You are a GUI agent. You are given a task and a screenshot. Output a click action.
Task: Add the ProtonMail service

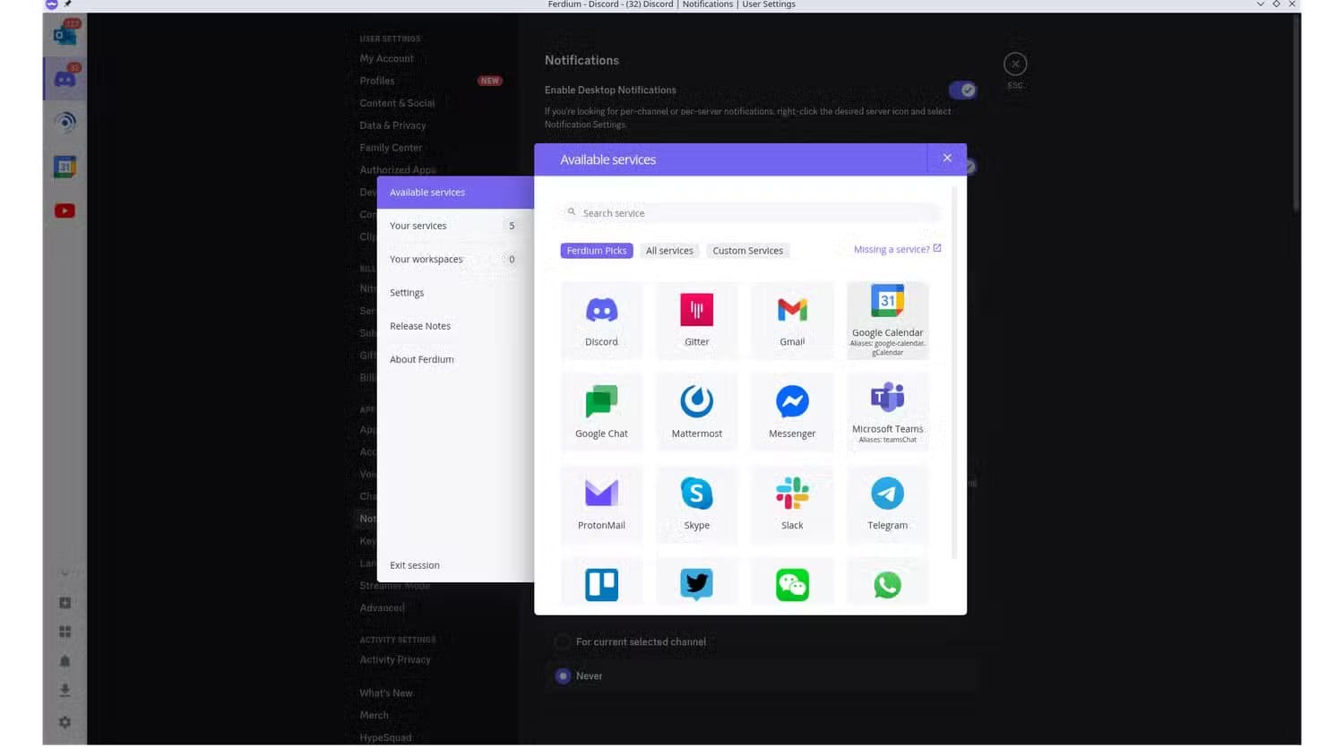(x=601, y=504)
